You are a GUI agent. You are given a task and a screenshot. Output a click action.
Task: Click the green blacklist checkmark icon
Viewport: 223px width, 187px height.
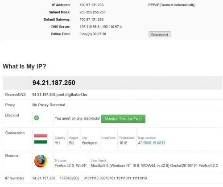coord(37,118)
